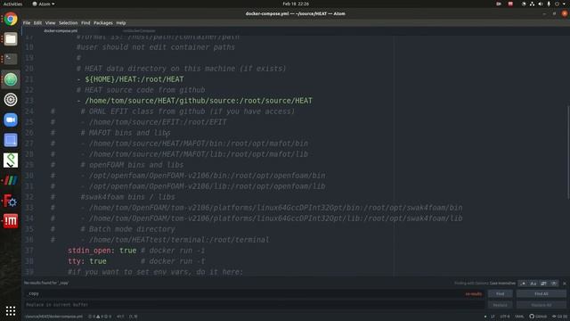Click the '# Batch mode directory' comment

click(127, 229)
